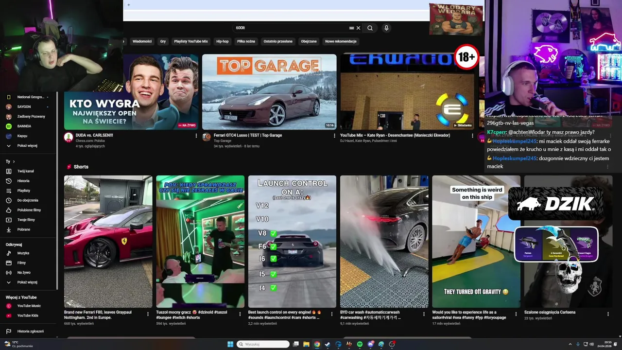Click taskbar Wyszukaj search box
Viewport: 622px width, 350px height.
(x=263, y=344)
